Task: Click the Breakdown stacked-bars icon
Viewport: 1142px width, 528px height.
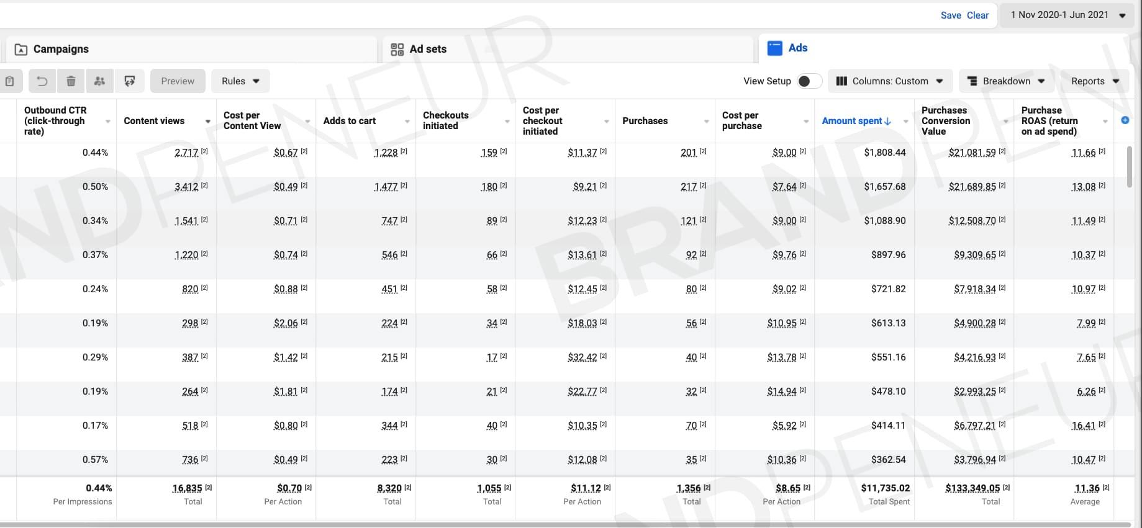Action: (972, 81)
